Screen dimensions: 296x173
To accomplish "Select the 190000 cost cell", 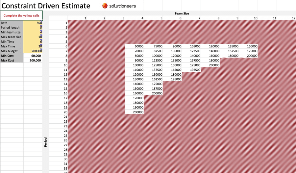I will 135,108.
